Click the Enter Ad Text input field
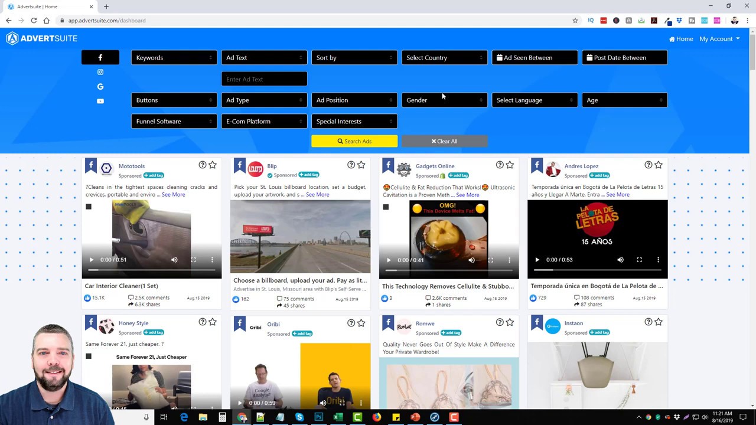The width and height of the screenshot is (756, 425). 264,79
